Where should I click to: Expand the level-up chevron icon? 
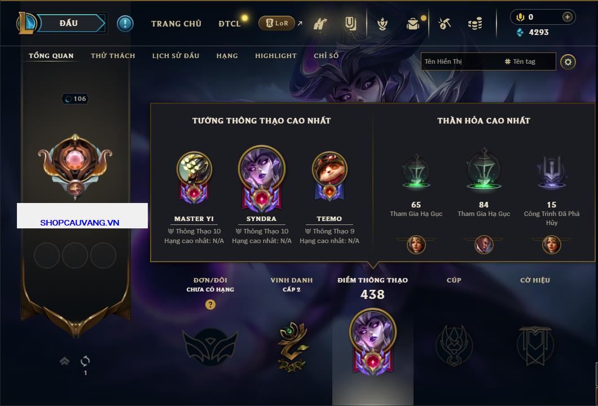click(x=64, y=361)
